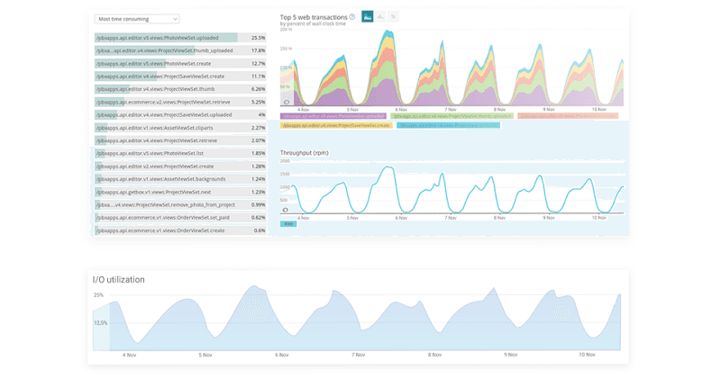Toggle the yellow ProjectSaveViewSet.create legend item

[335, 125]
